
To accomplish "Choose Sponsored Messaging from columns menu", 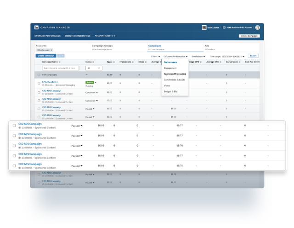I will 175,74.
